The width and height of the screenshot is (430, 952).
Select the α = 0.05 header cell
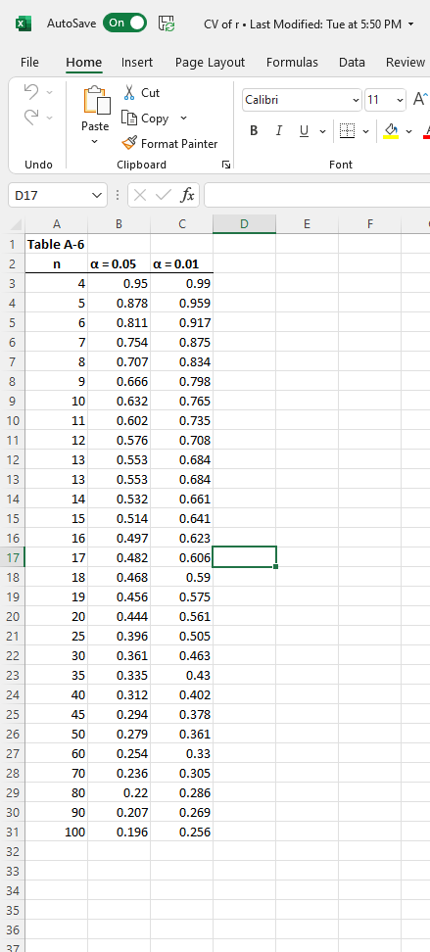[119, 264]
